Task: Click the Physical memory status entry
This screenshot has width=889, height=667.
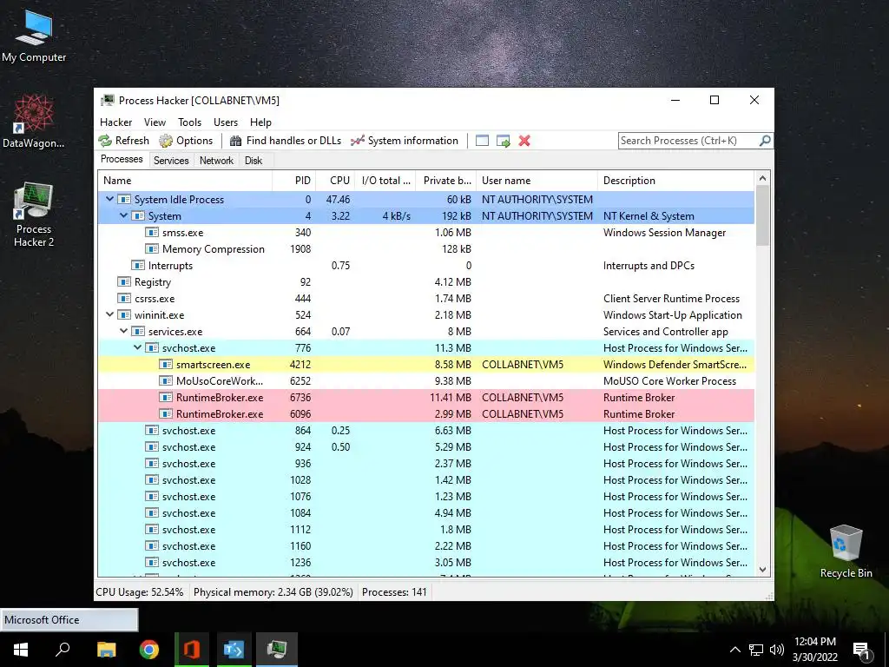Action: 273,592
